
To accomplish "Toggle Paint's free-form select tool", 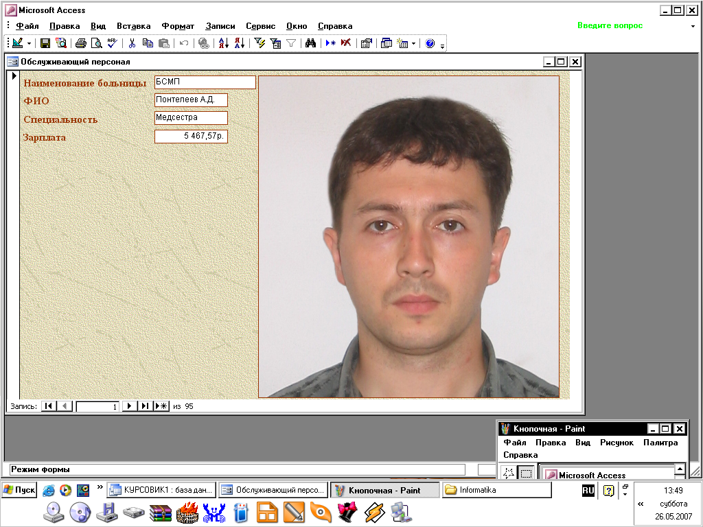I will tap(508, 473).
